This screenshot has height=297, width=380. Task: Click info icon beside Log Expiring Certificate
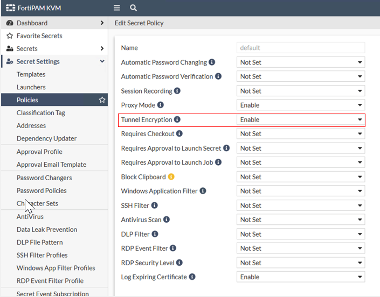pyautogui.click(x=192, y=277)
